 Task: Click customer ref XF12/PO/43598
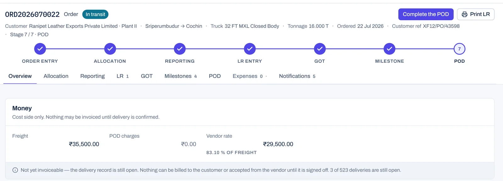441,26
